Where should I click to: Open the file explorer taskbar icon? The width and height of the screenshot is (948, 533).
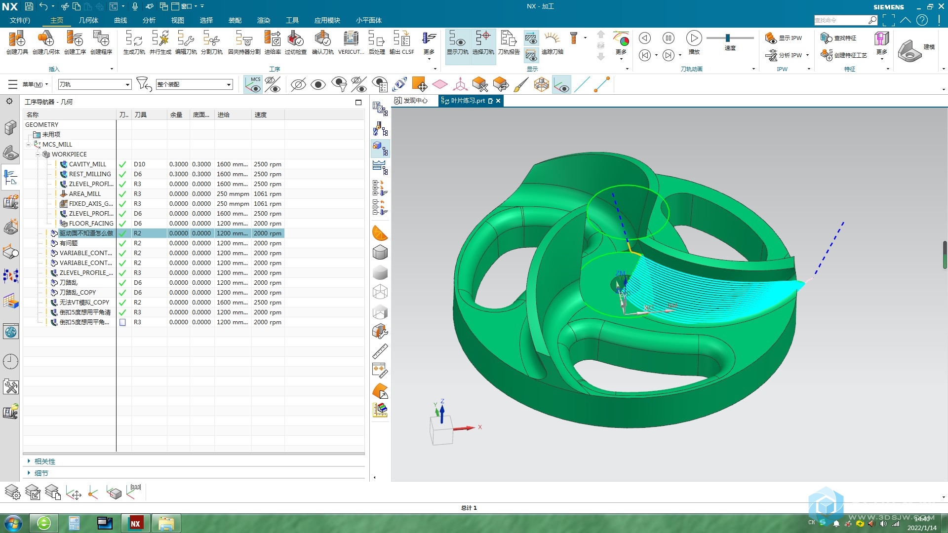click(166, 523)
